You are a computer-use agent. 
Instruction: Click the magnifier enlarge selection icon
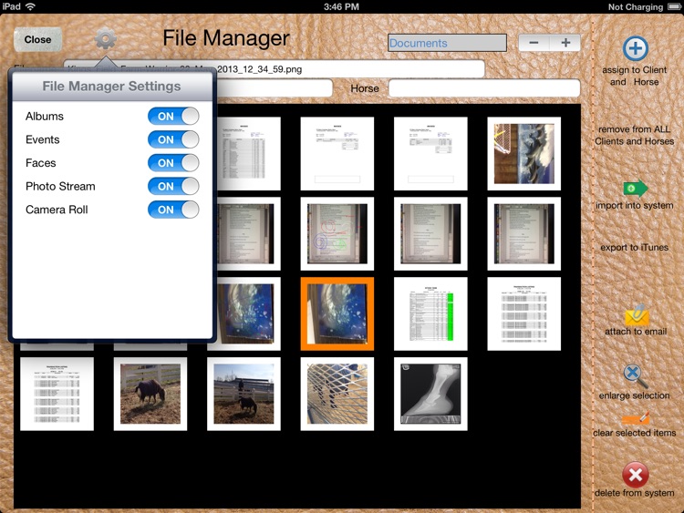(x=635, y=375)
